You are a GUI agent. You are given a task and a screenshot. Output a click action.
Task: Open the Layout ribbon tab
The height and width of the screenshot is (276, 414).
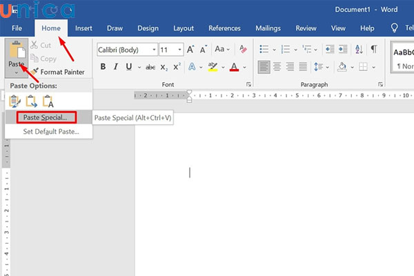[184, 28]
